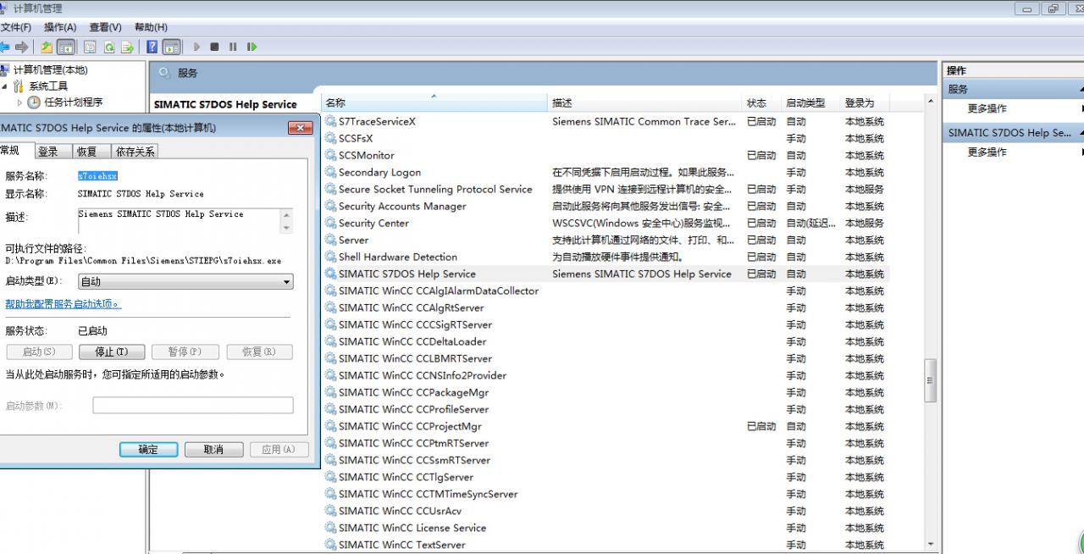Screen dimensions: 1084x554
Task: Click the 系统工具 tools icon in tree
Action: point(19,86)
